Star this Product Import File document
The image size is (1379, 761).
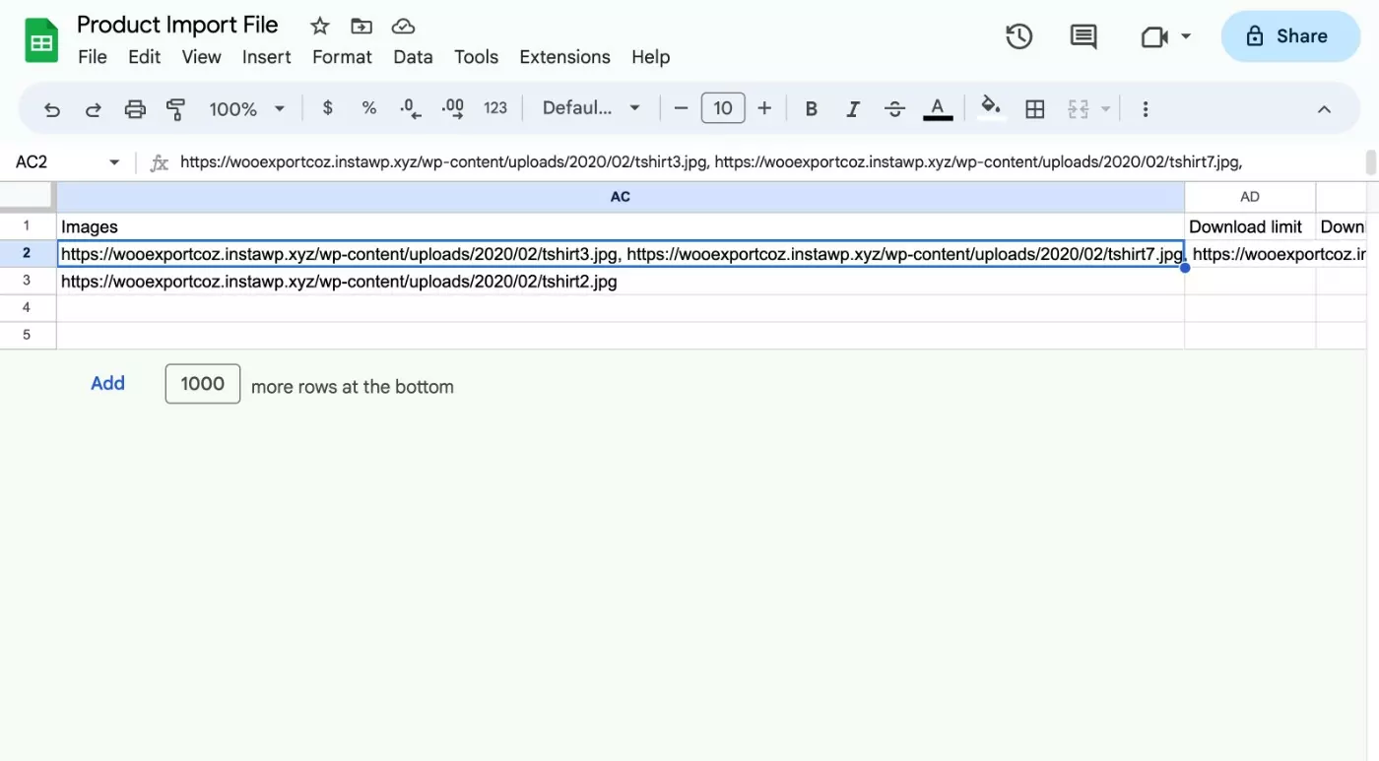(319, 27)
